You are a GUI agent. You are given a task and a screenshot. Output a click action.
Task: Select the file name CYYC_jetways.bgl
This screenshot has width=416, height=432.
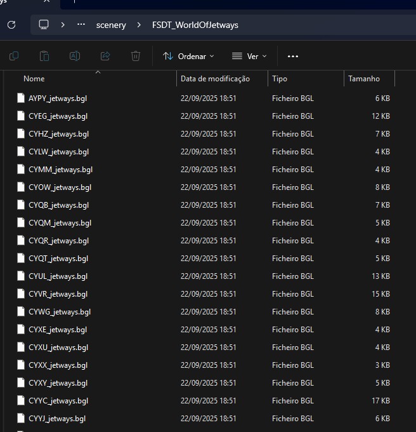coord(58,401)
